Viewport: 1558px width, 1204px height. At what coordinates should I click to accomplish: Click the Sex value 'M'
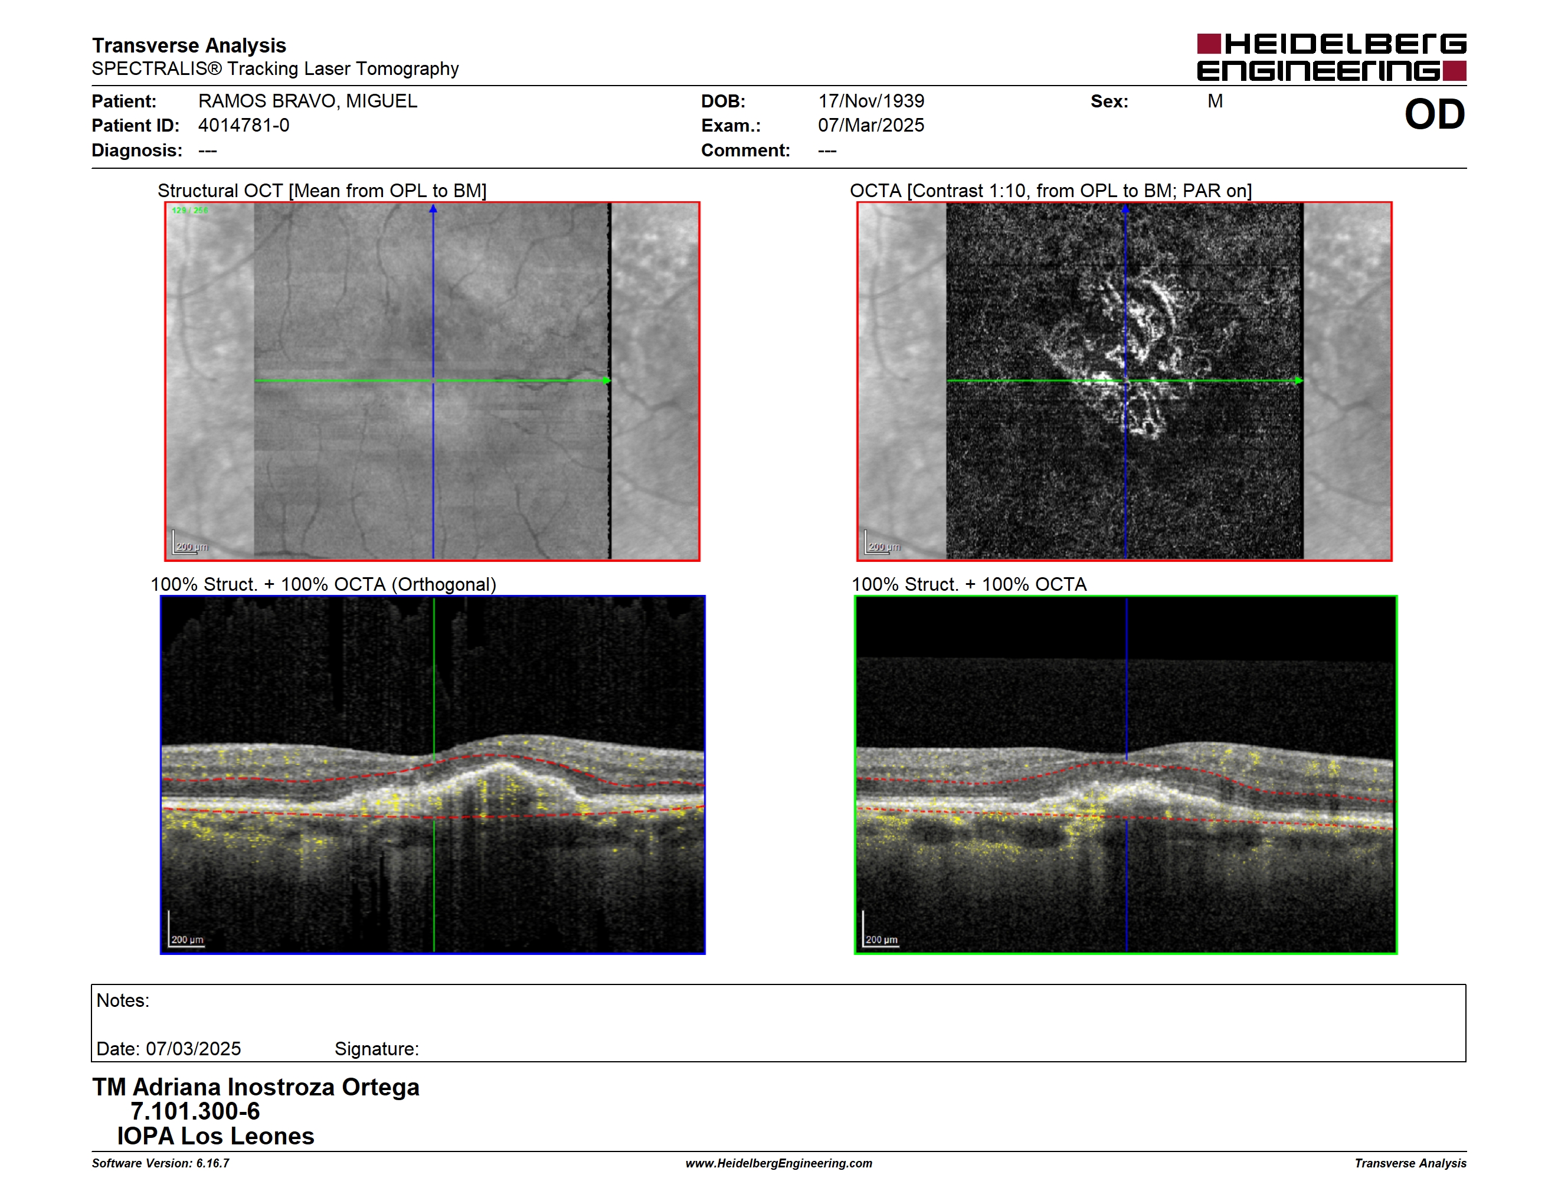(x=1215, y=102)
